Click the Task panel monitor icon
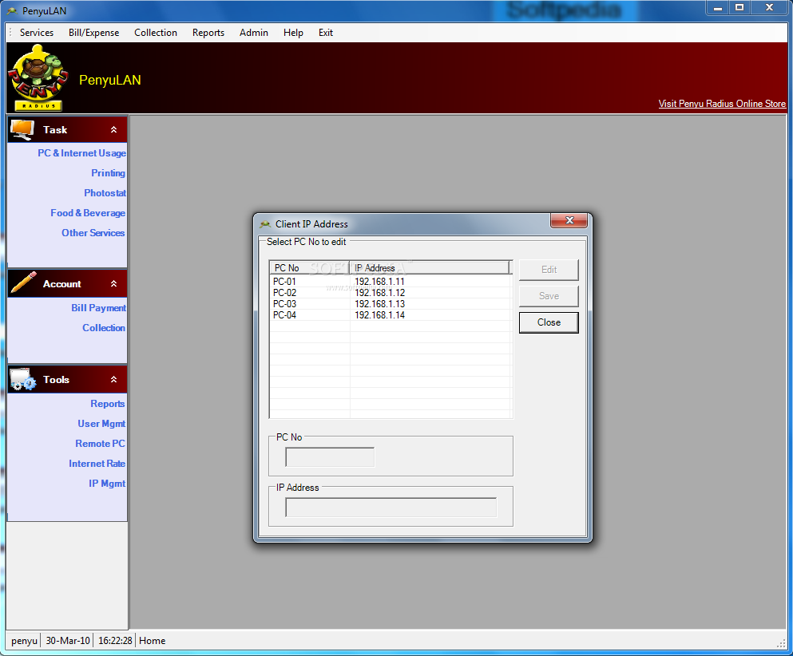This screenshot has height=656, width=793. [x=22, y=130]
